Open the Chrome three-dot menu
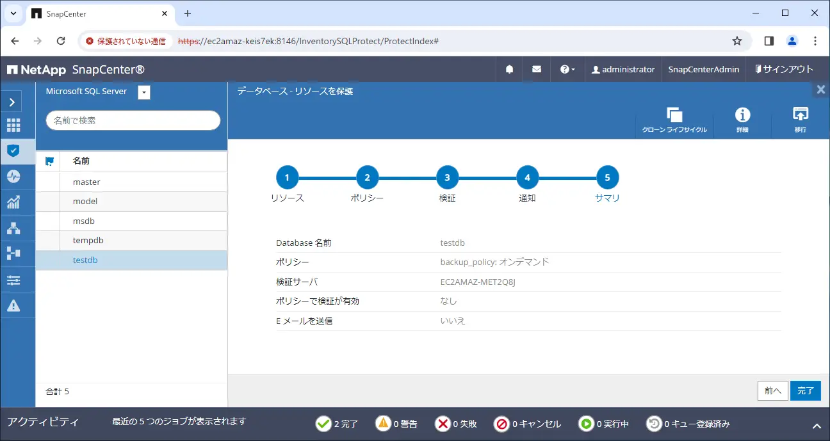 [x=815, y=41]
